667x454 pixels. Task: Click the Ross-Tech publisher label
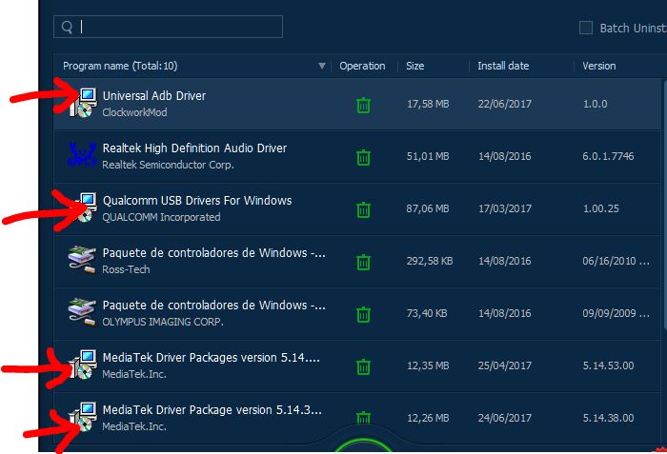(x=126, y=269)
